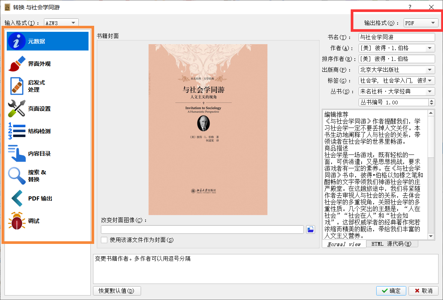Click the help question mark button
The height and width of the screenshot is (300, 443).
410,7
